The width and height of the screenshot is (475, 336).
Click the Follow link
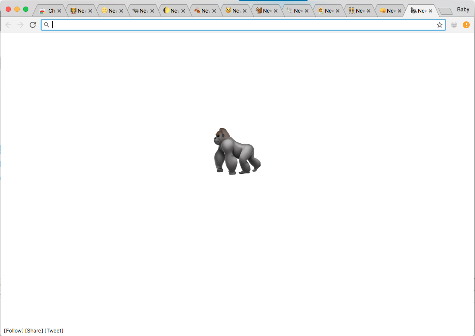13,330
